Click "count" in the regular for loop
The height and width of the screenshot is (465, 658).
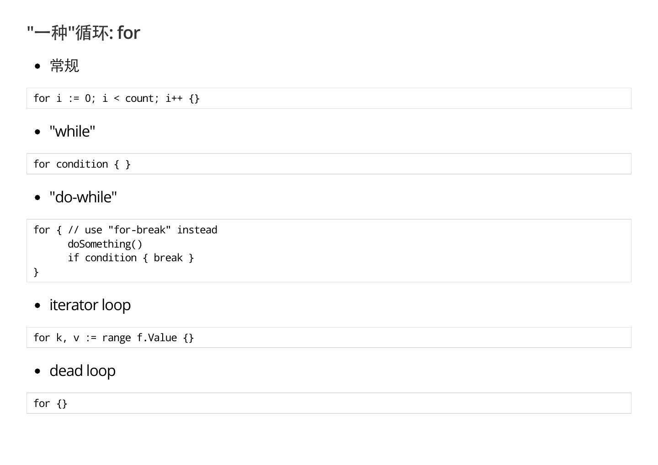tap(139, 99)
